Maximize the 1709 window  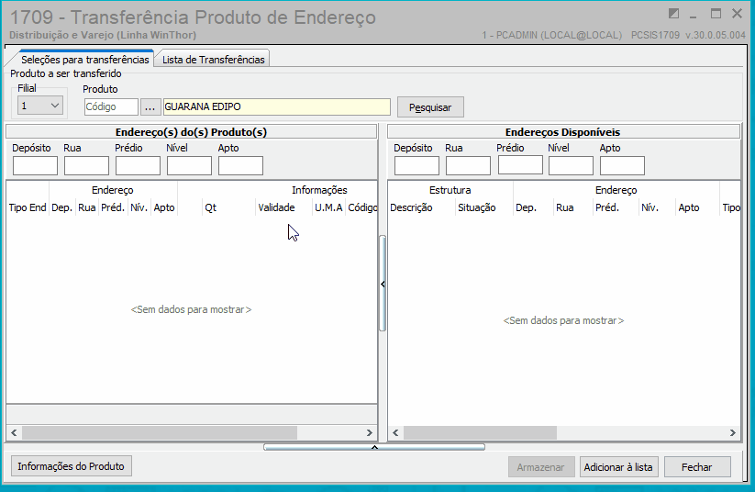tap(716, 14)
